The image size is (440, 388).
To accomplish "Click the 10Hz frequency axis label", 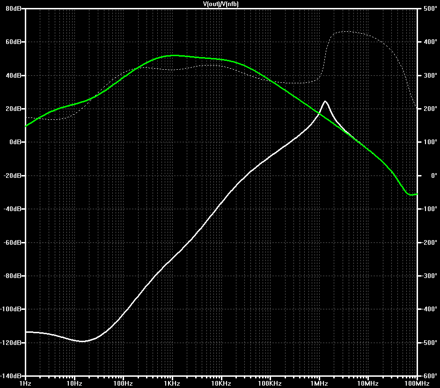I will coord(74,383).
